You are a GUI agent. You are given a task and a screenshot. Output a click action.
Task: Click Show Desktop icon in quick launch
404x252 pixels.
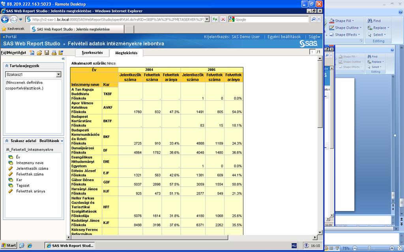click(22, 246)
